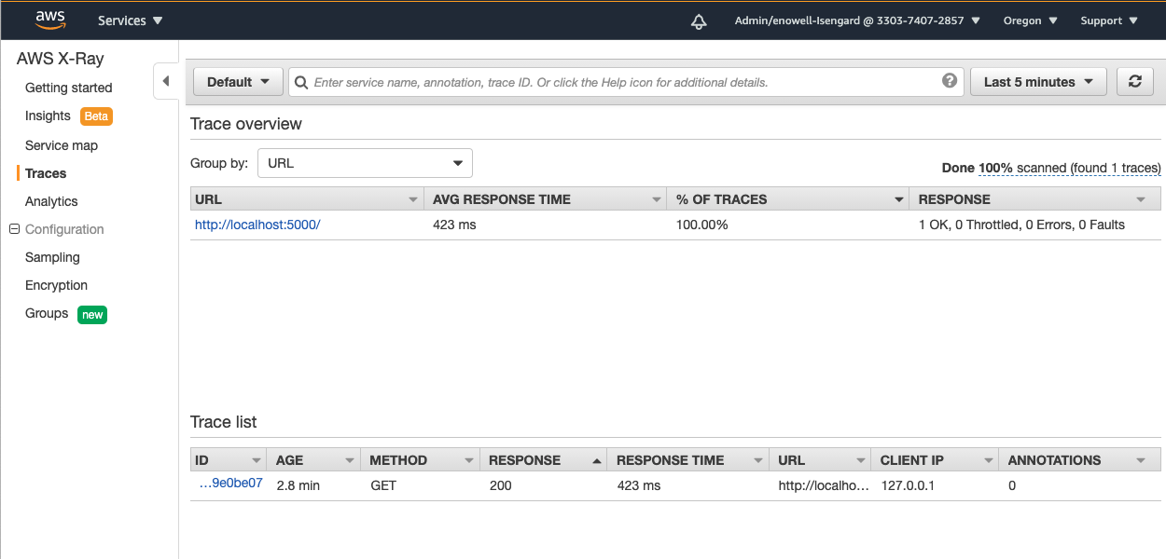The width and height of the screenshot is (1166, 559).
Task: Click the Beta badge next to Insights
Action: [96, 116]
